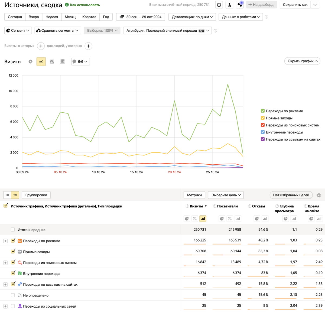
Task: Select the Квартал period tab
Action: click(x=89, y=17)
